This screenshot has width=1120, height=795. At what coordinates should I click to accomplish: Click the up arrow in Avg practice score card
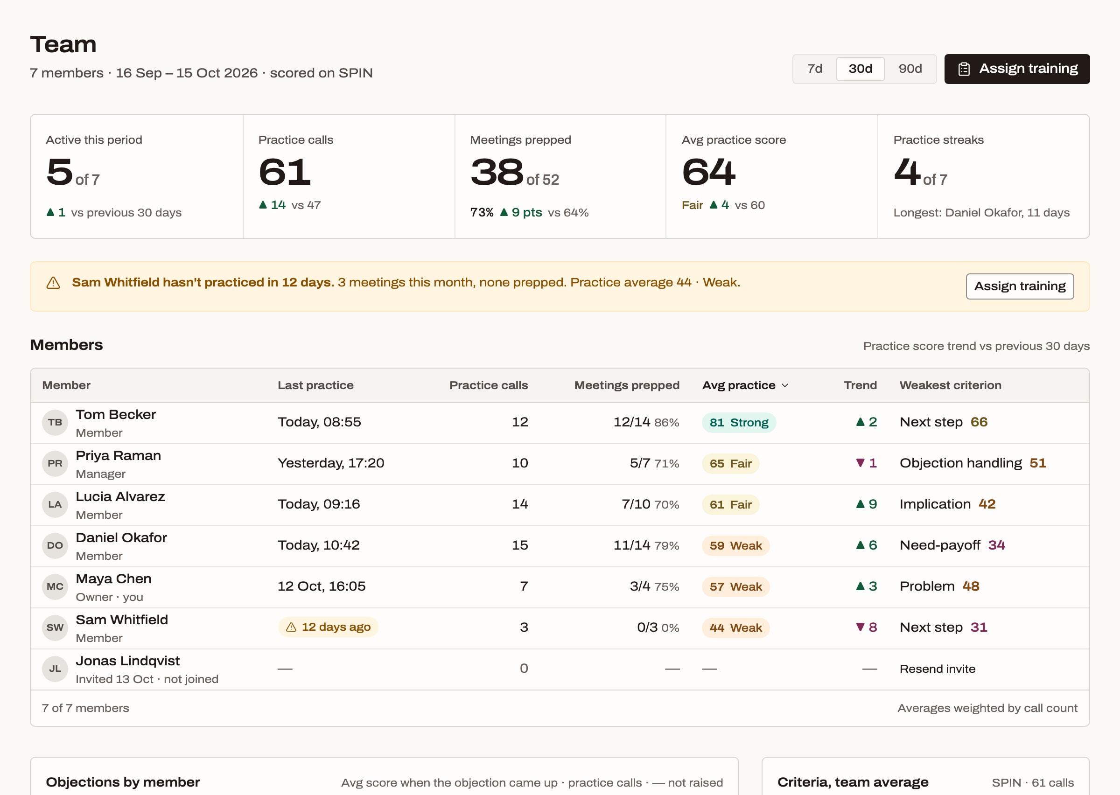click(x=714, y=205)
